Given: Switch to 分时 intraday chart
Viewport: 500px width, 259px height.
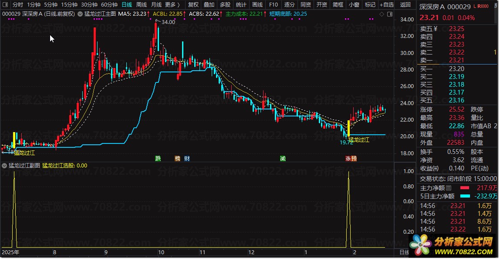Looking at the screenshot, I should 18,5.
